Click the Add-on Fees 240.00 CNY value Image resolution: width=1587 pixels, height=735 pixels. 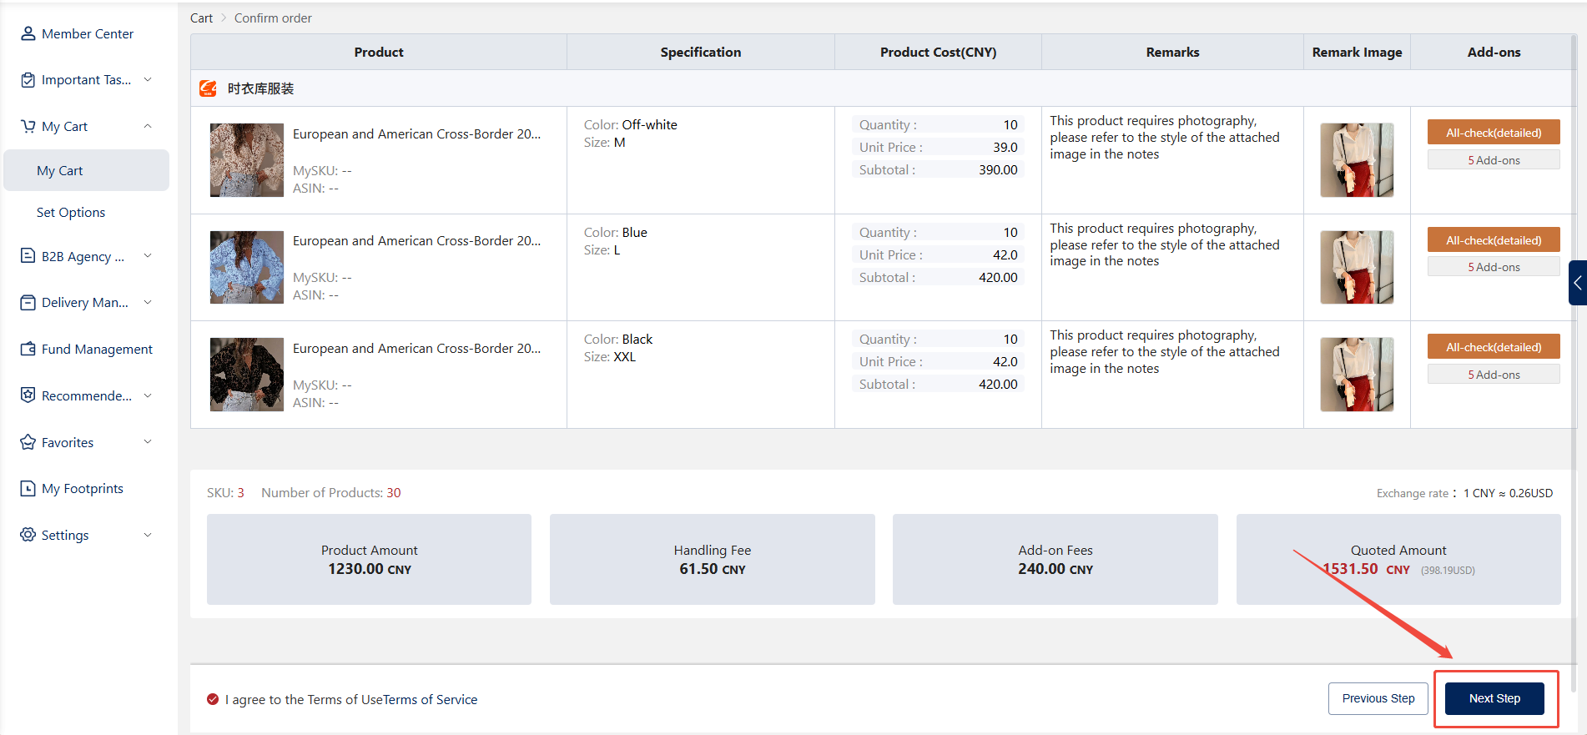coord(1055,569)
